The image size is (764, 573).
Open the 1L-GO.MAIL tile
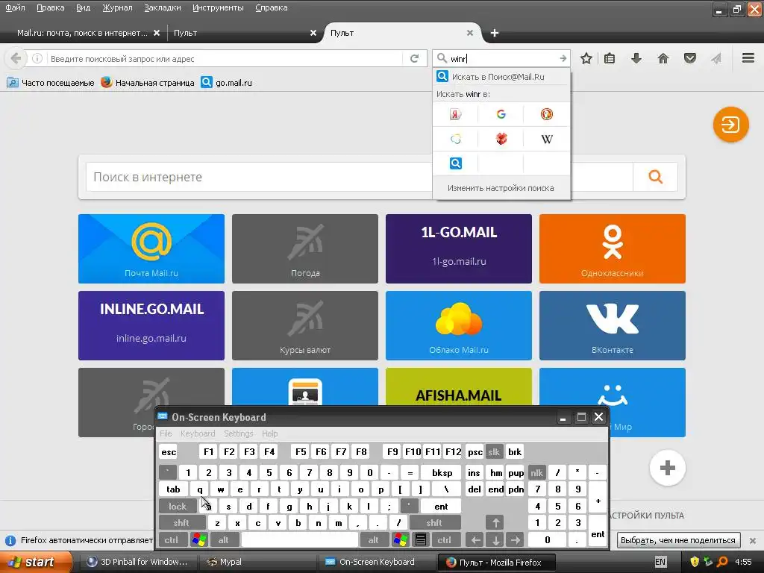[x=459, y=248]
